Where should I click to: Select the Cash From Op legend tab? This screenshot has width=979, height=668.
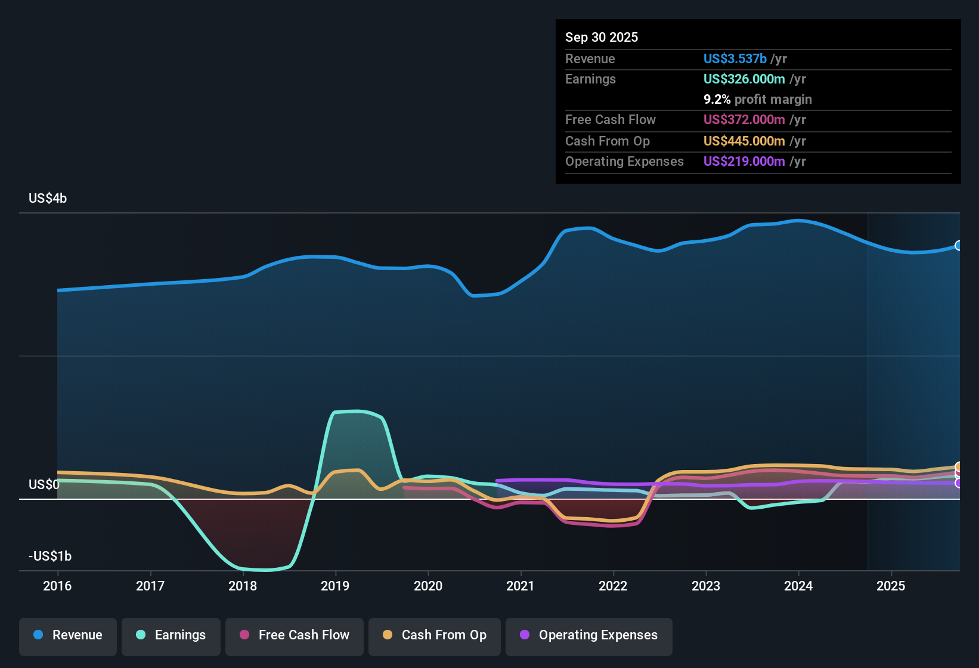coord(434,635)
